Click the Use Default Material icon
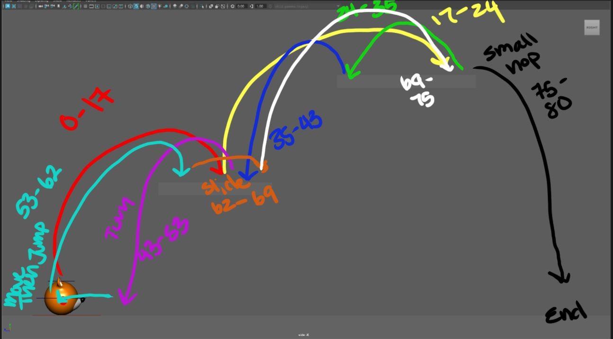This screenshot has width=613, height=339. click(142, 6)
